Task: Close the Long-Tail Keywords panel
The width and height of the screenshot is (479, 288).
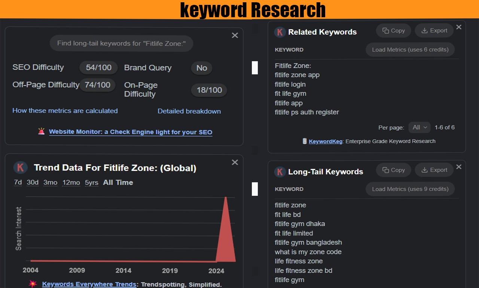Action: [x=459, y=167]
